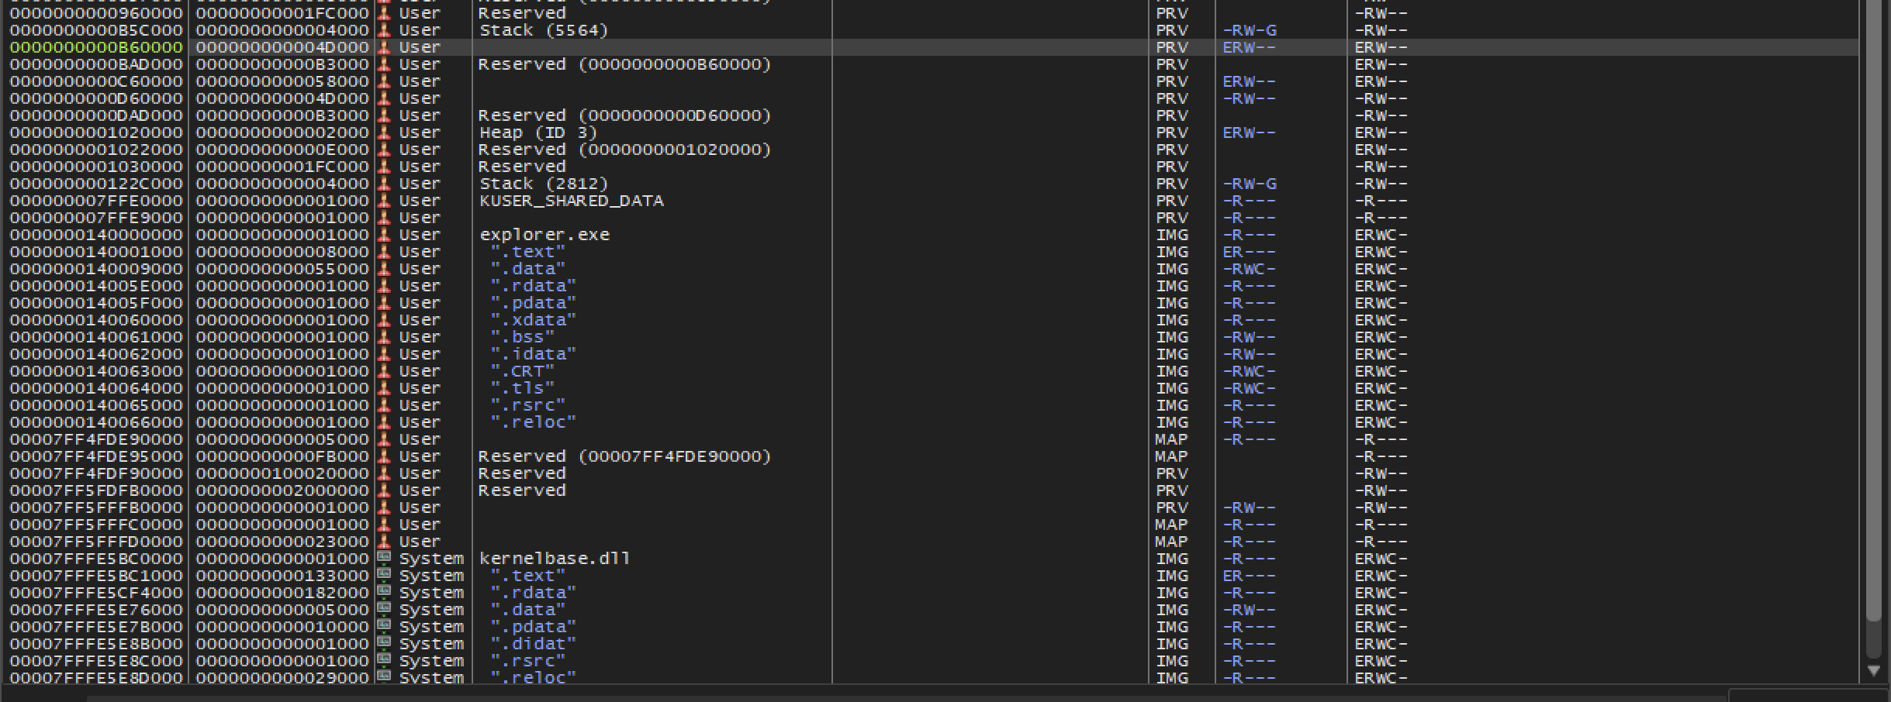Click the user icon in the Heap (ID 3) row
1891x702 pixels.
[384, 132]
